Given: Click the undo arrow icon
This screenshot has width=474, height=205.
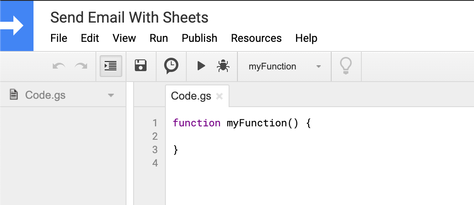Looking at the screenshot, I should point(59,66).
